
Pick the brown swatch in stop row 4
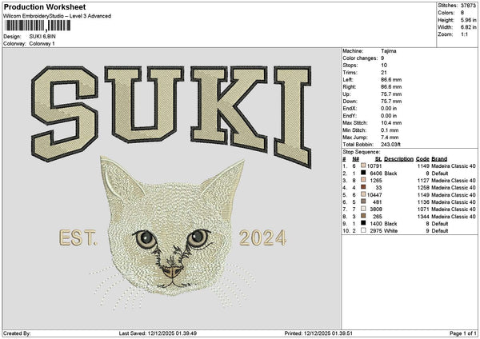[363, 187]
